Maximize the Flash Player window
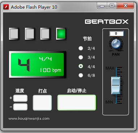 coord(112,6)
